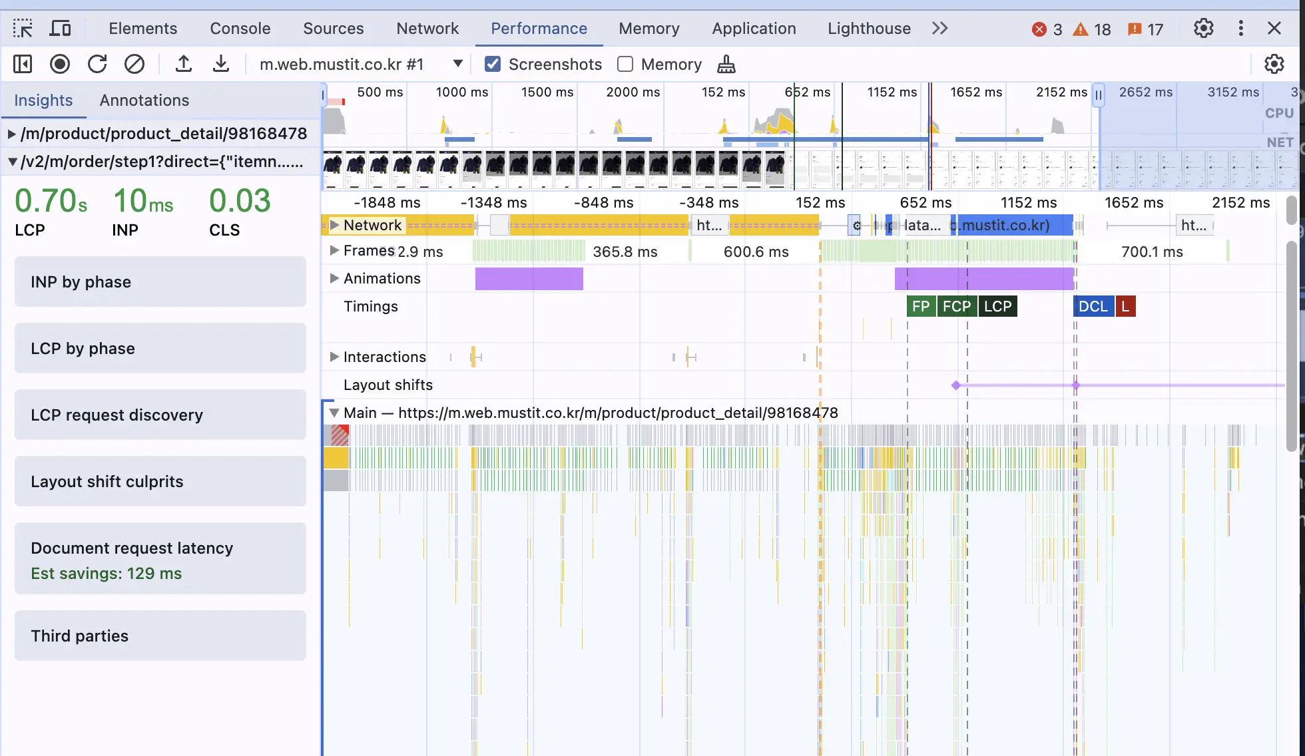Screen dimensions: 1305x756
Task: Click the record performance icon
Action: 58,64
